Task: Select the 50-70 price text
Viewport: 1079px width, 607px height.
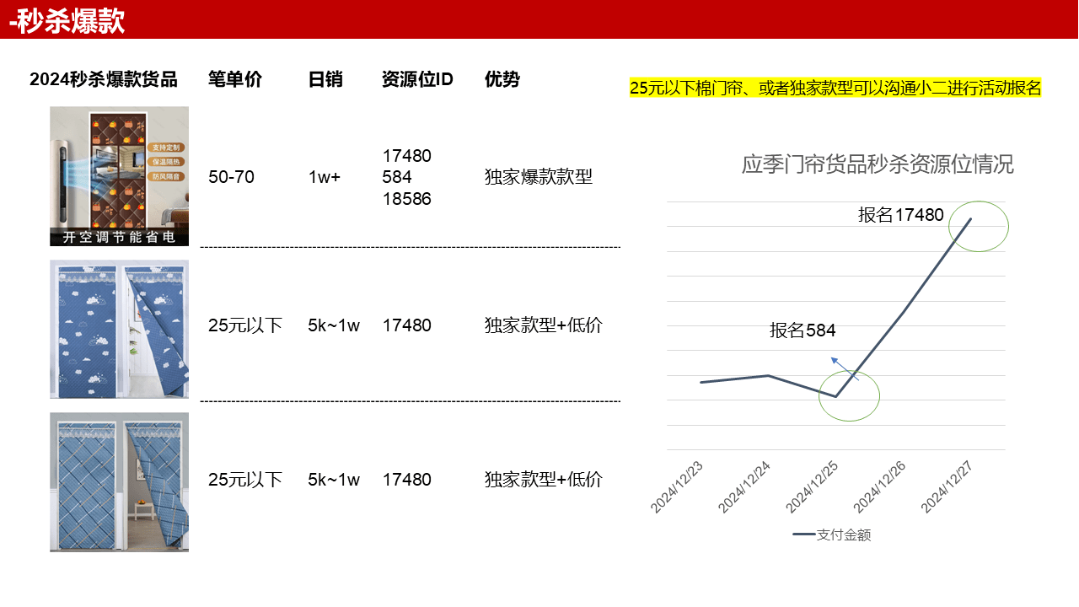Action: (x=231, y=177)
